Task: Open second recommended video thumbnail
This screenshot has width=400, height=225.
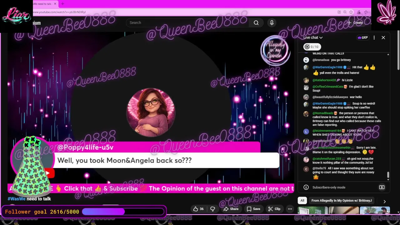Action: tap(344, 210)
